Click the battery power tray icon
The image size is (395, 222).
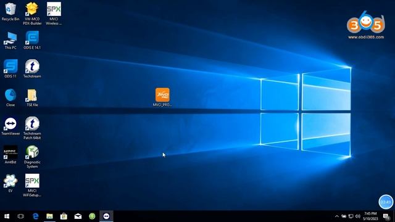pos(344,216)
